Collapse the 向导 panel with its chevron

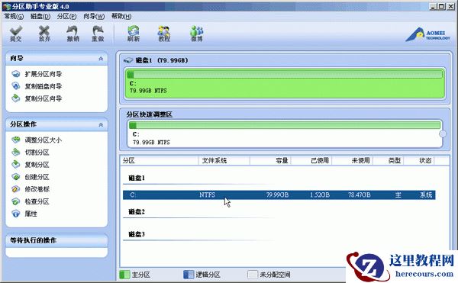click(101, 59)
